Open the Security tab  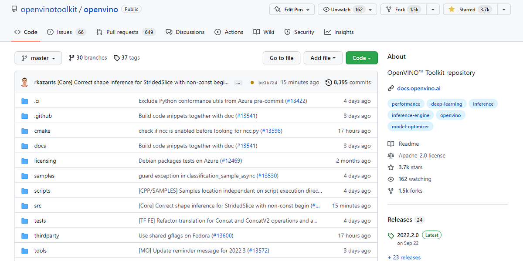(299, 32)
